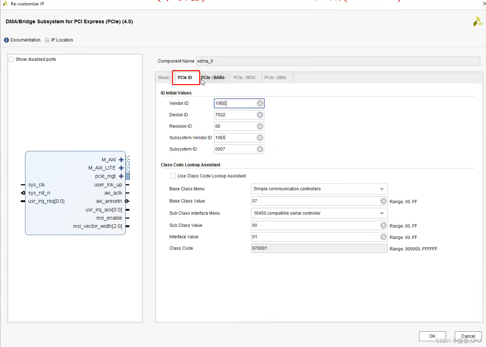Open the Sub Class Interface Menu dropdown
The height and width of the screenshot is (347, 486).
(x=319, y=213)
